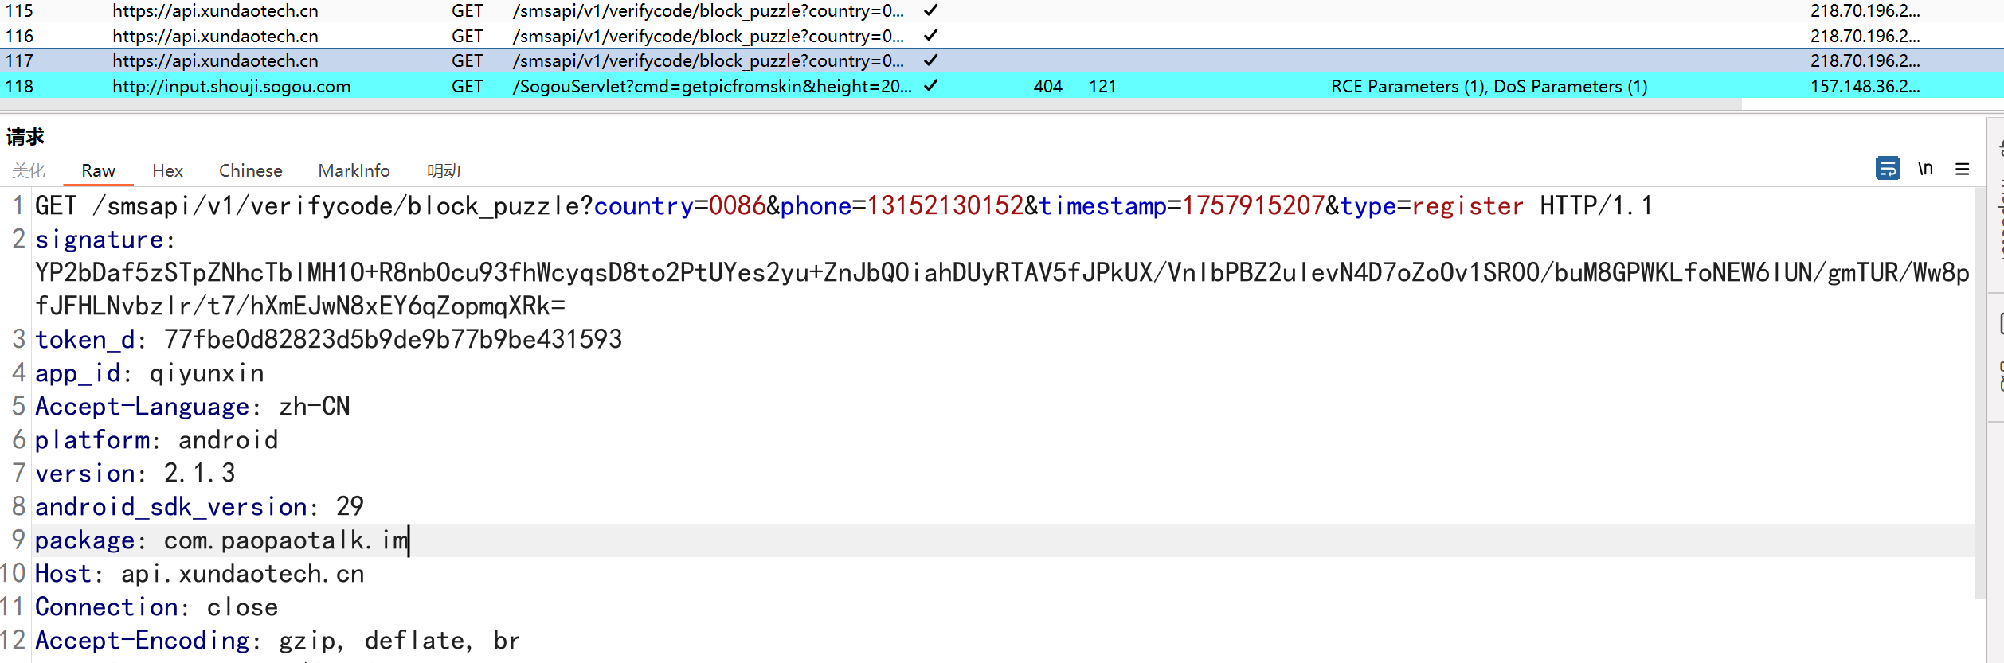Click the 美化 beautify tab

point(29,170)
